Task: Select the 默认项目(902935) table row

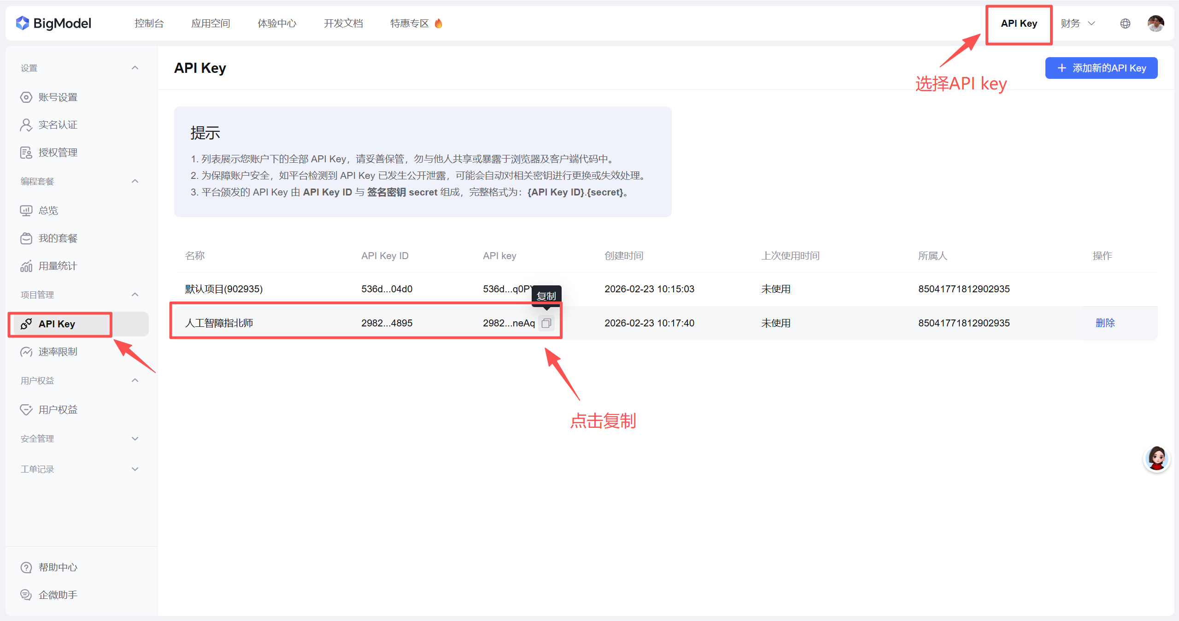Action: point(224,289)
